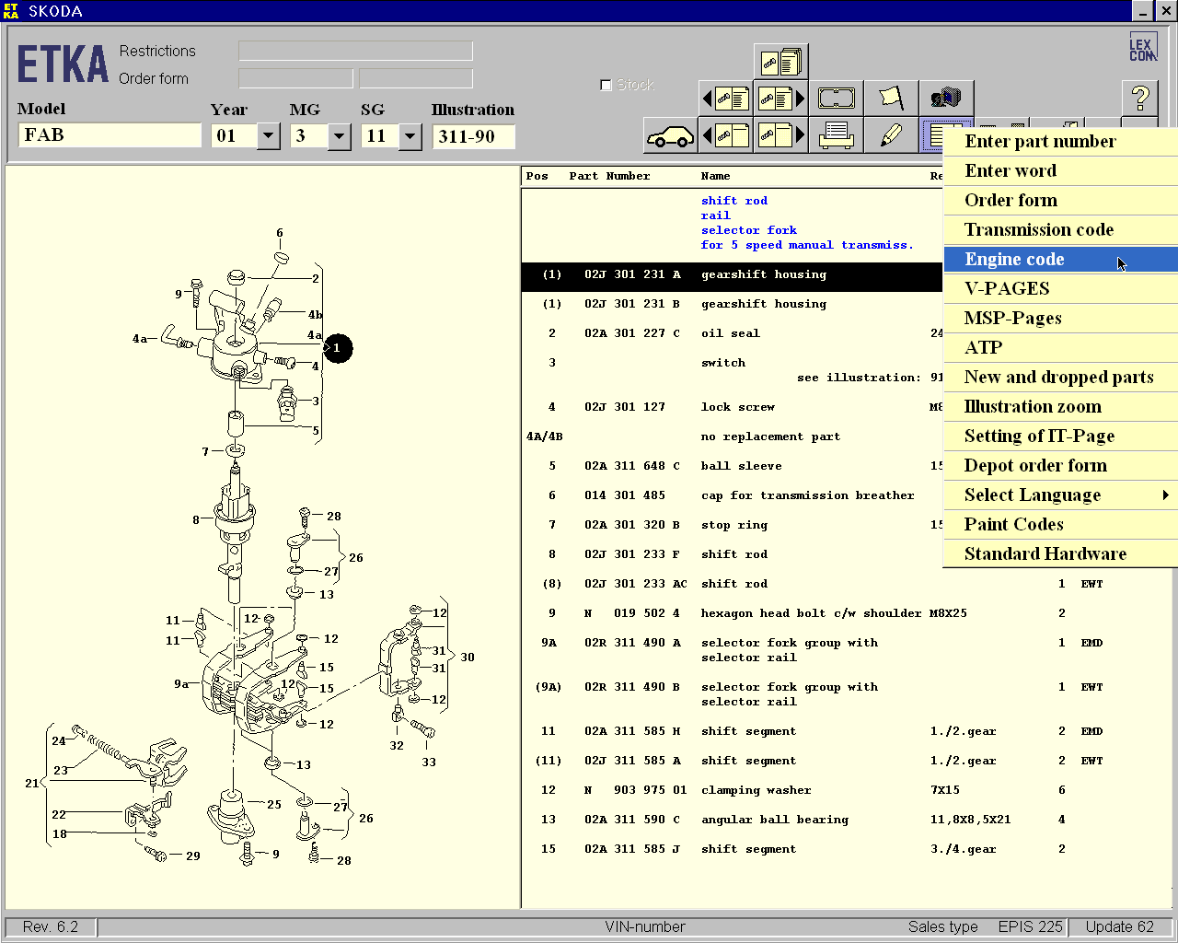Viewport: 1178px width, 943px height.
Task: Go to next illustration page with parts list
Action: [781, 99]
